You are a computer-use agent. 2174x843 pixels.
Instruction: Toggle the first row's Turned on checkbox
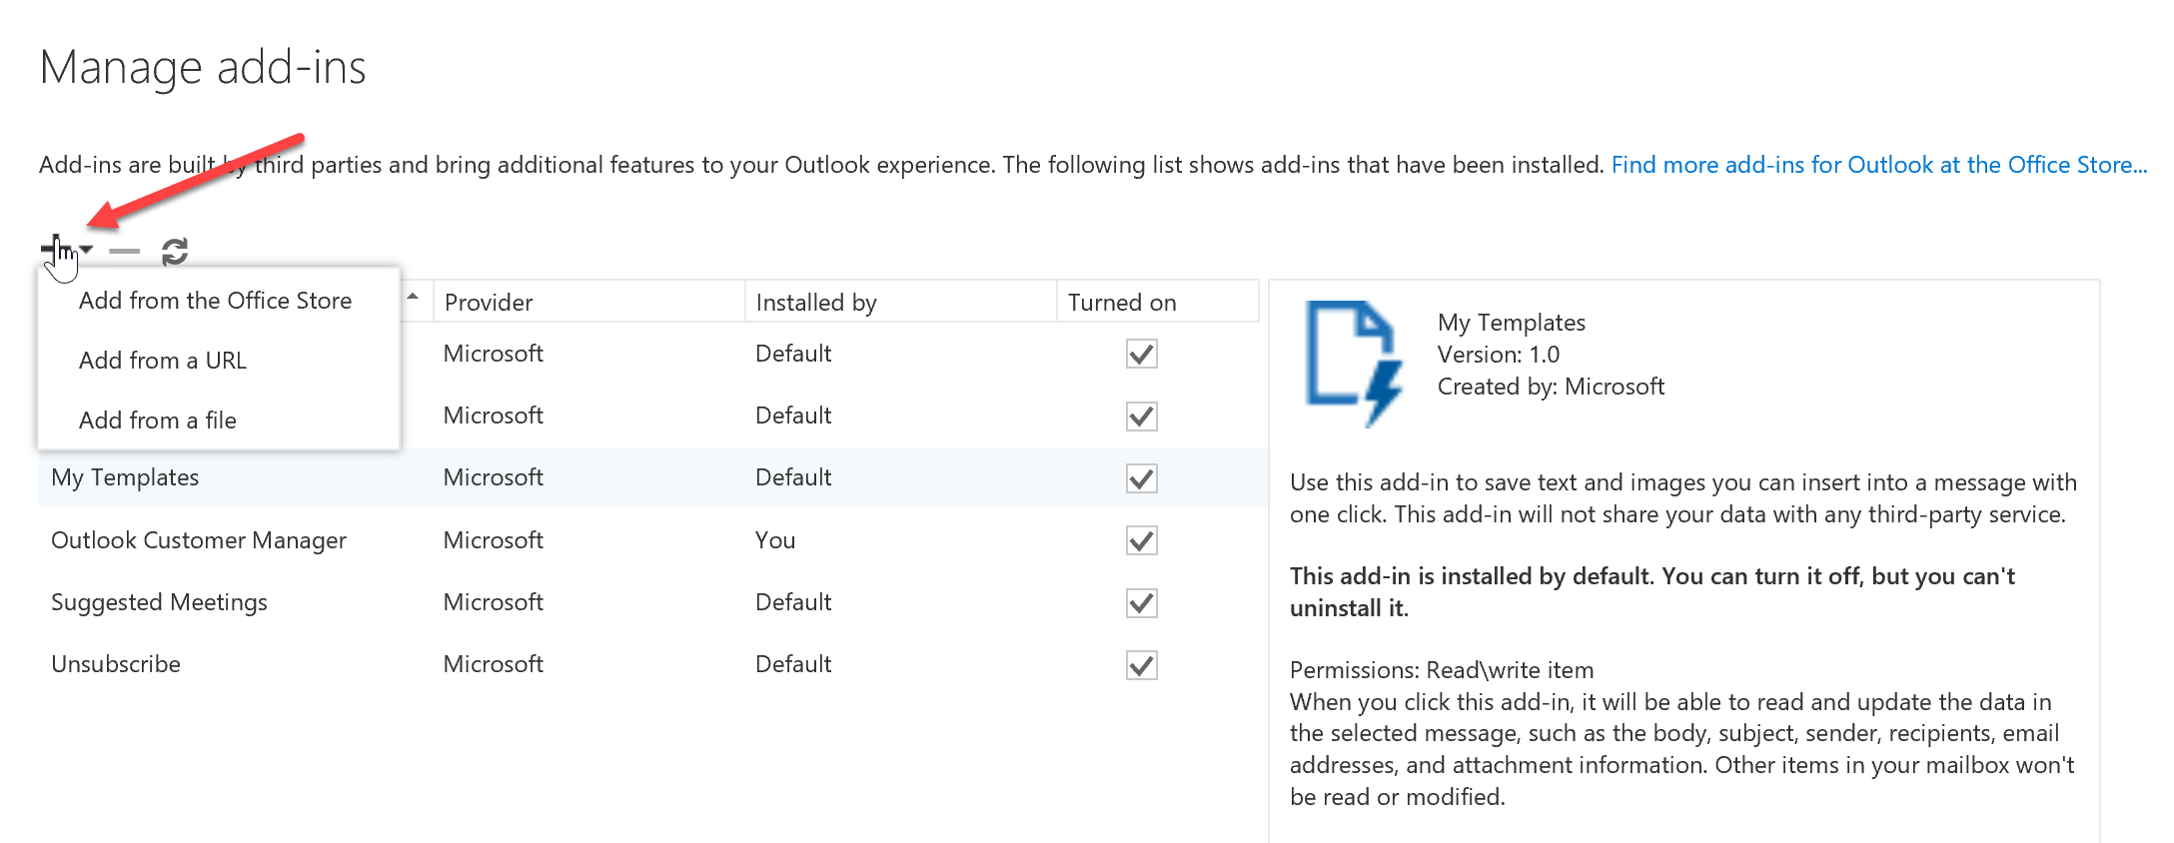click(x=1142, y=355)
